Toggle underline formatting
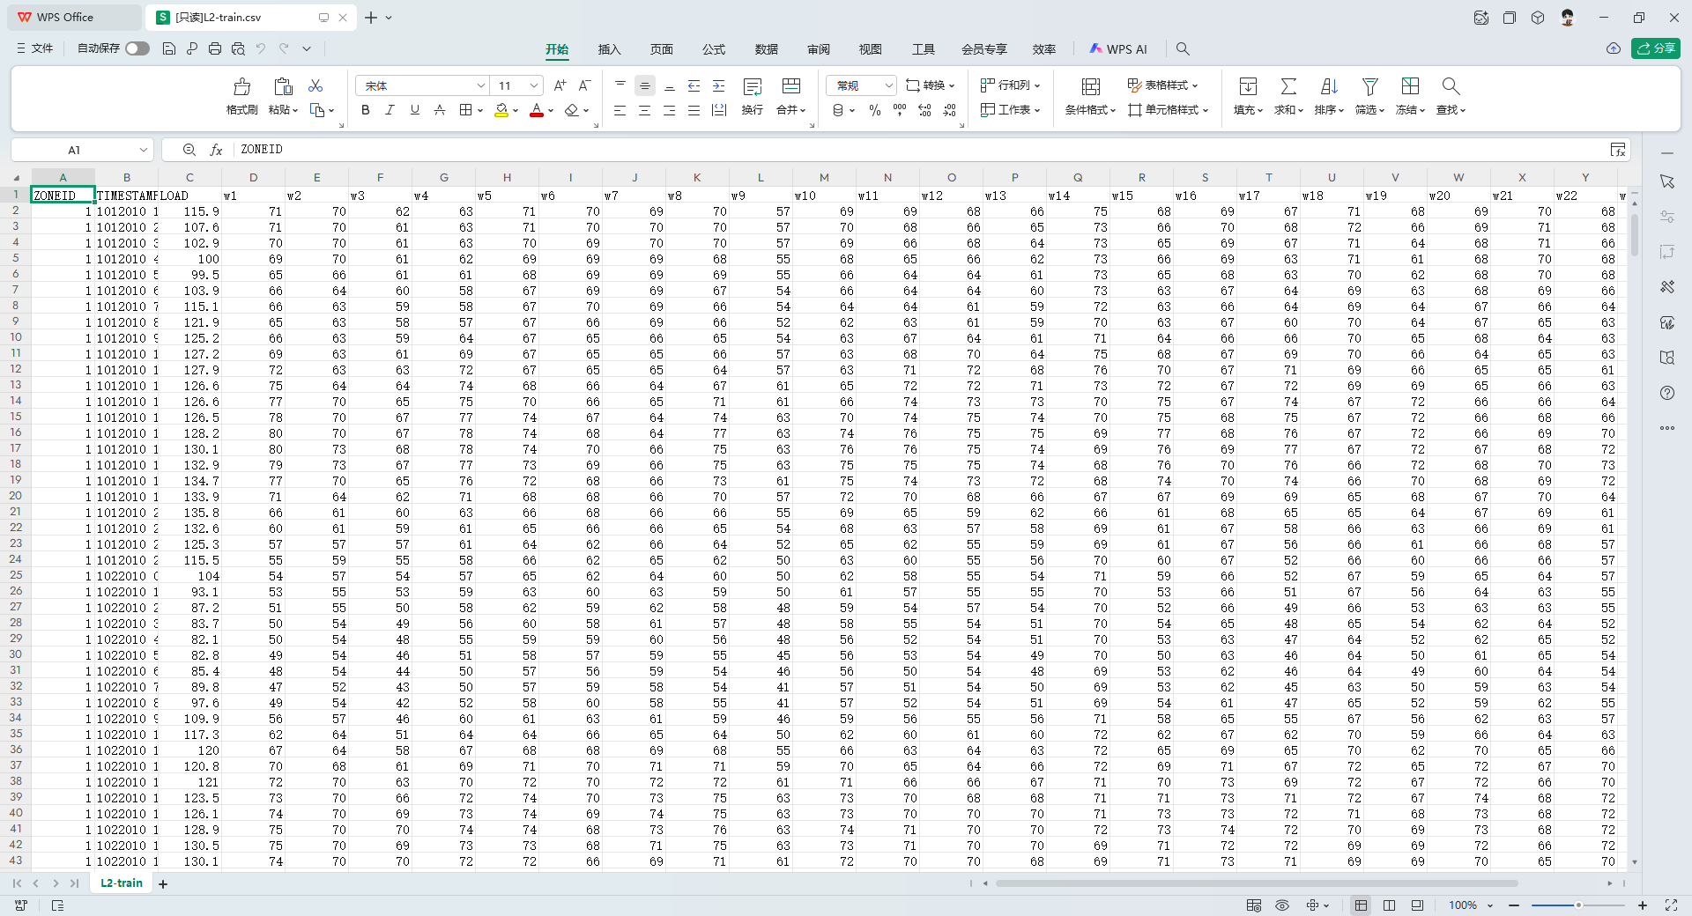Image resolution: width=1692 pixels, height=916 pixels. point(414,110)
